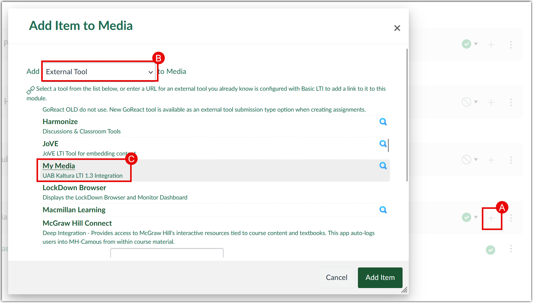This screenshot has width=533, height=303.
Task: Toggle the published checkmark in the top module row
Action: click(467, 44)
